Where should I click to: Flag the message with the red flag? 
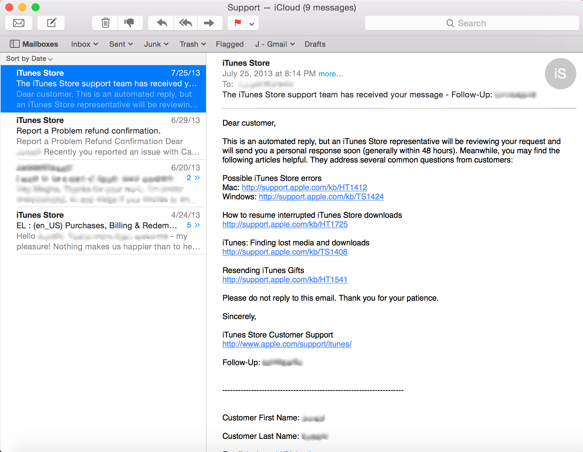tap(237, 23)
